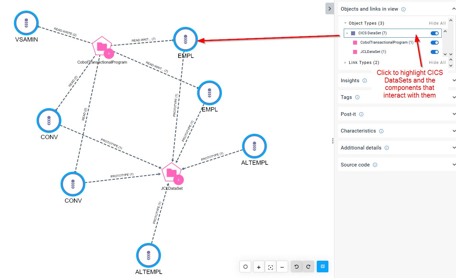Click the zoom in plus button
This screenshot has width=456, height=278.
pyautogui.click(x=259, y=267)
